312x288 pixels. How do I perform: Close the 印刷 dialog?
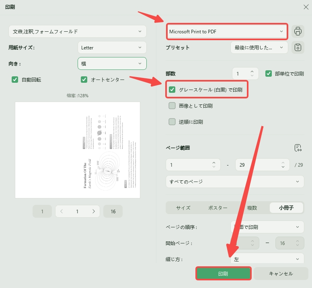pos(306,7)
